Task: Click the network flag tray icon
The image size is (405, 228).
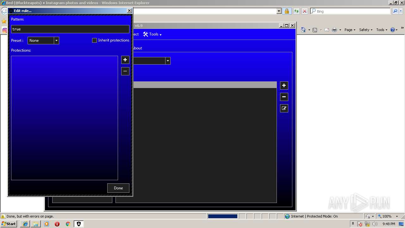Action: [360, 224]
